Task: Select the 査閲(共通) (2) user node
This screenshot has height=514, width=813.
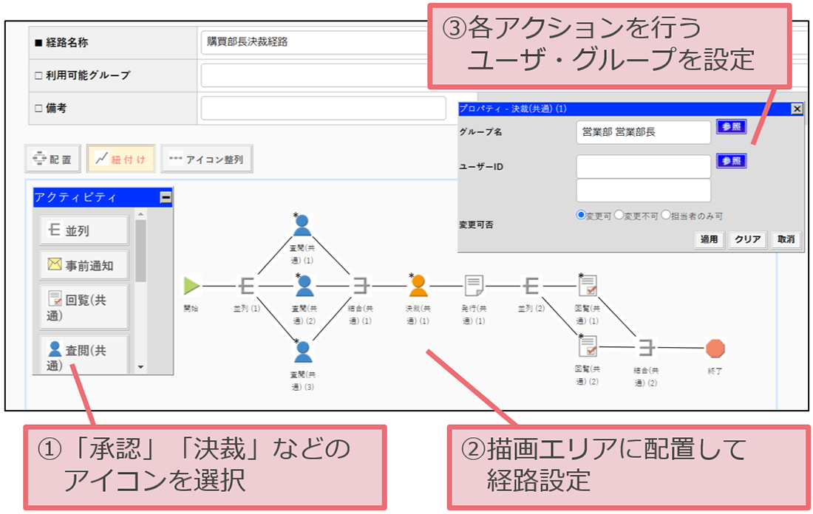Action: tap(305, 286)
